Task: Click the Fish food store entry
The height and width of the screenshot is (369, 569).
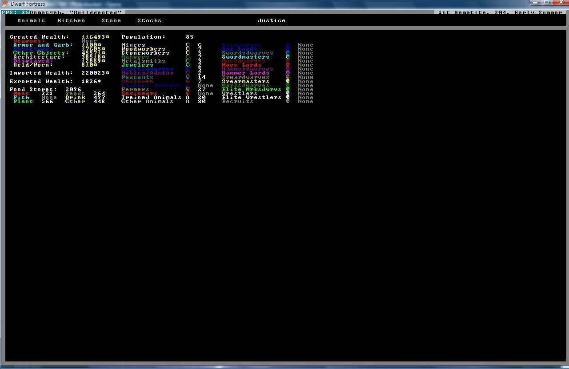Action: pos(35,97)
